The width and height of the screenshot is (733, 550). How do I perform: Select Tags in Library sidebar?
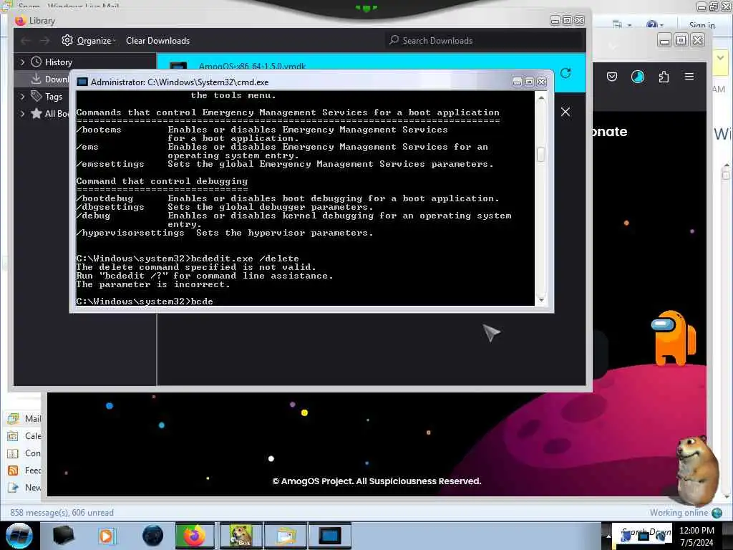point(53,97)
